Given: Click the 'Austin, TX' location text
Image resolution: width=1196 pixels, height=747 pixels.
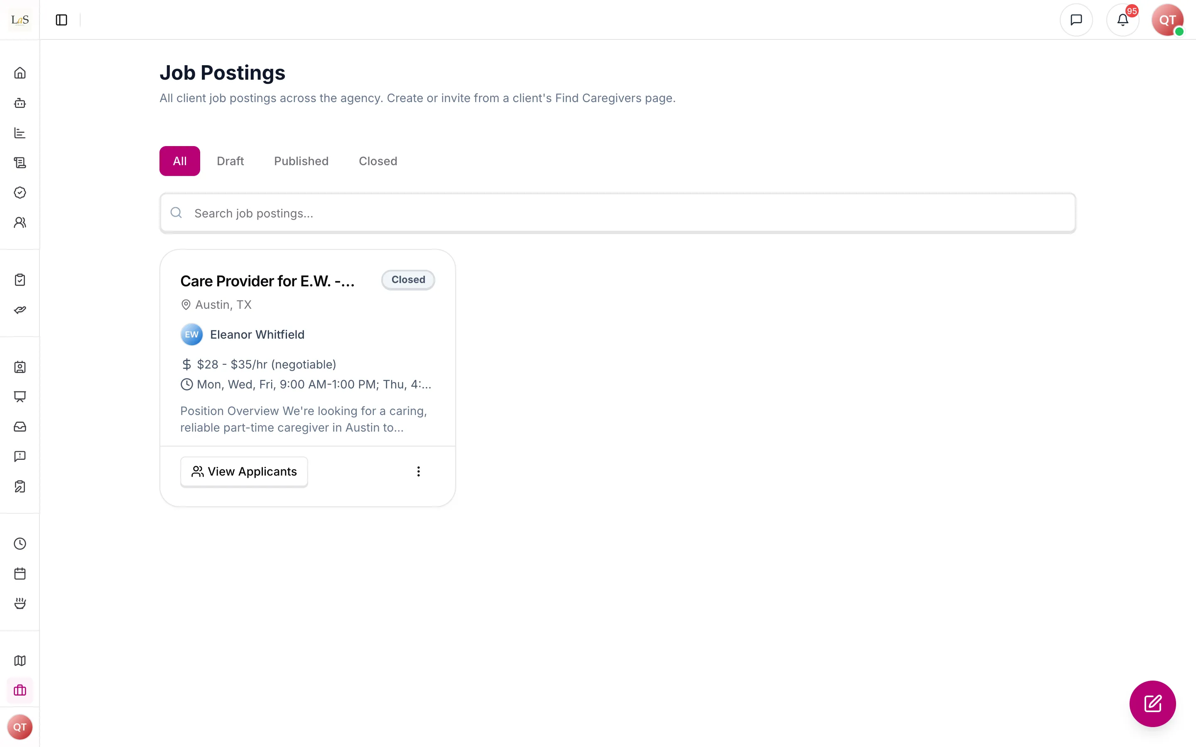Looking at the screenshot, I should [223, 305].
